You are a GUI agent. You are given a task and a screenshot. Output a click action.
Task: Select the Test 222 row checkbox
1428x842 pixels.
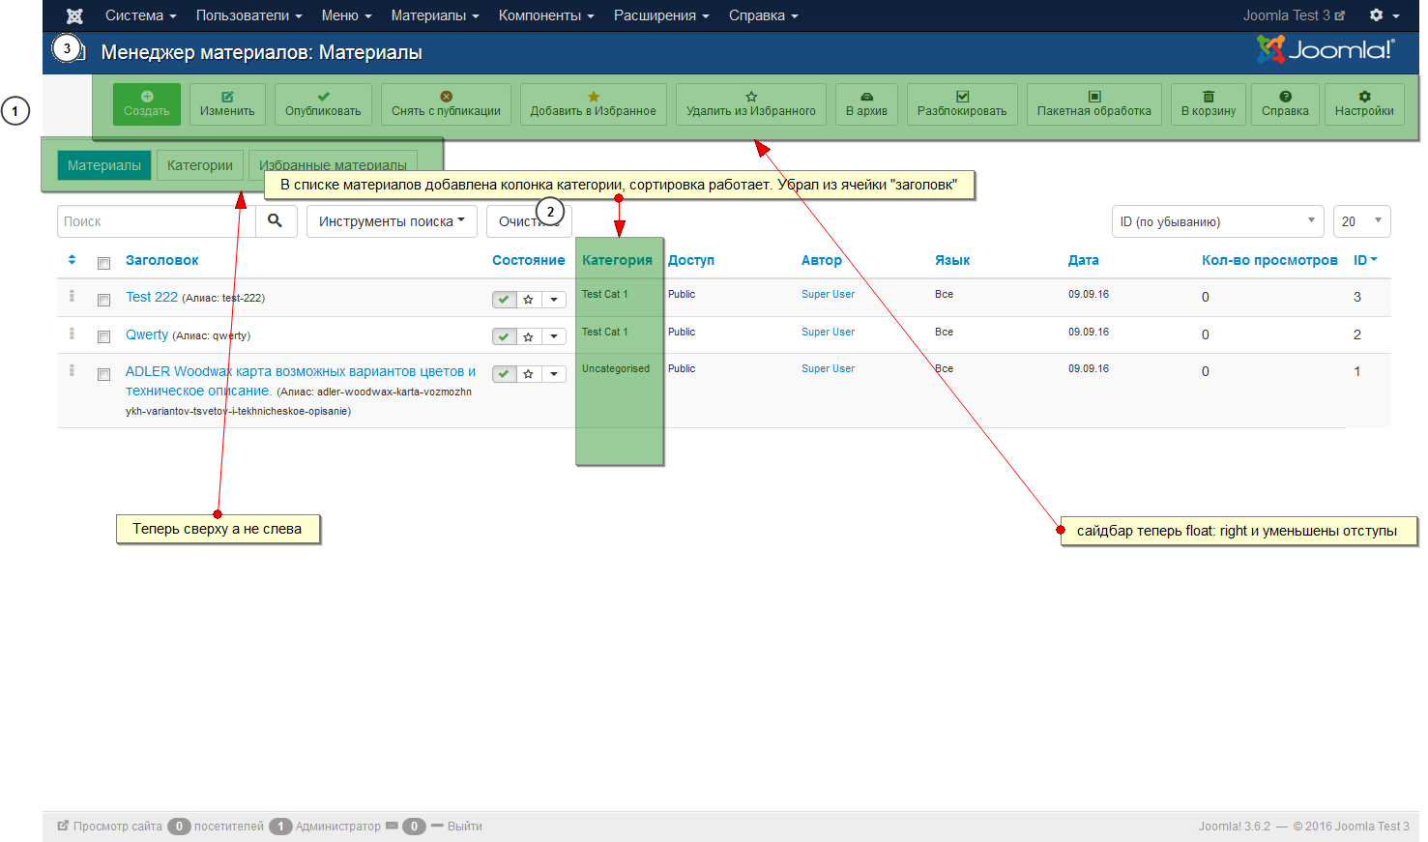tap(103, 300)
